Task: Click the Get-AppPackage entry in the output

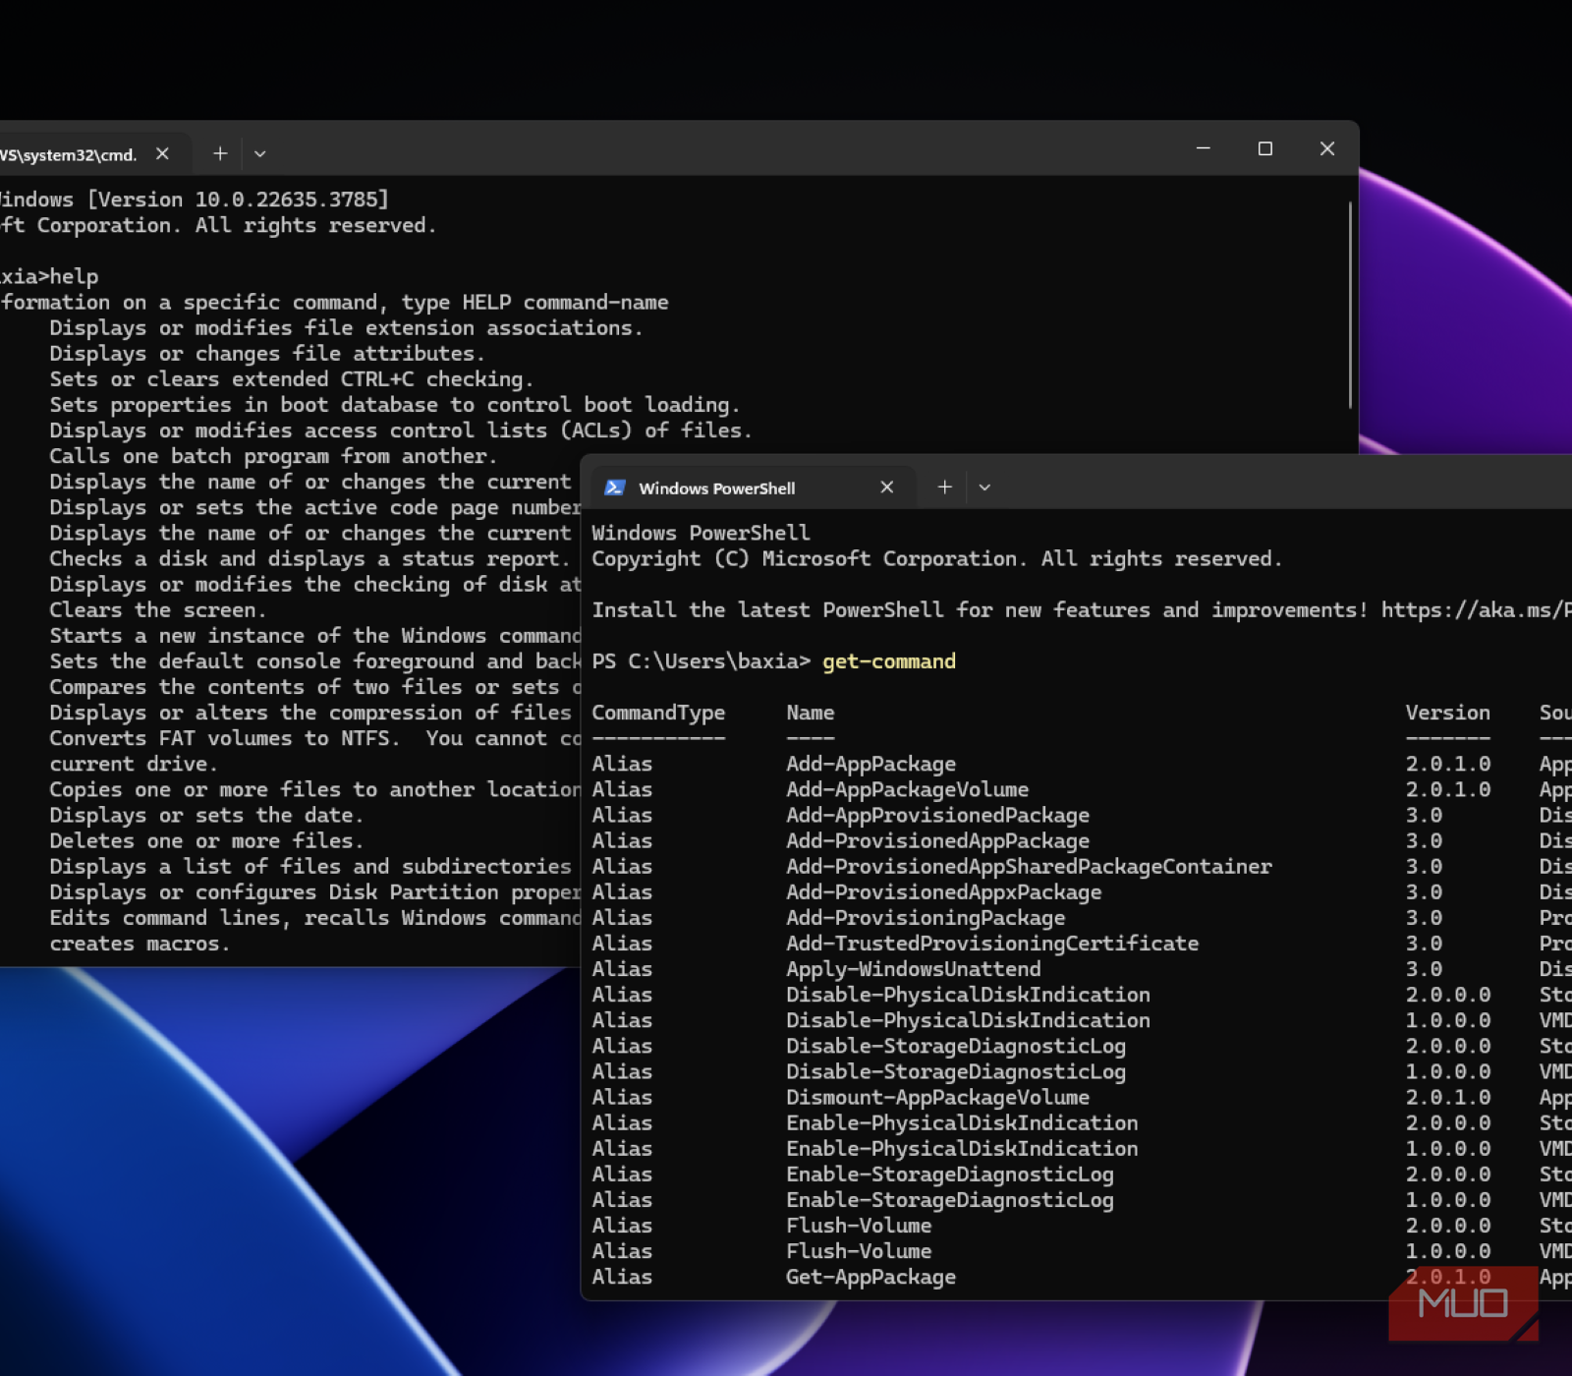Action: [x=870, y=1277]
